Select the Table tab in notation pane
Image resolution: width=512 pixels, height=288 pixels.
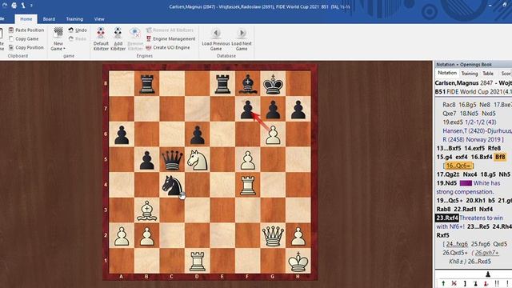488,74
